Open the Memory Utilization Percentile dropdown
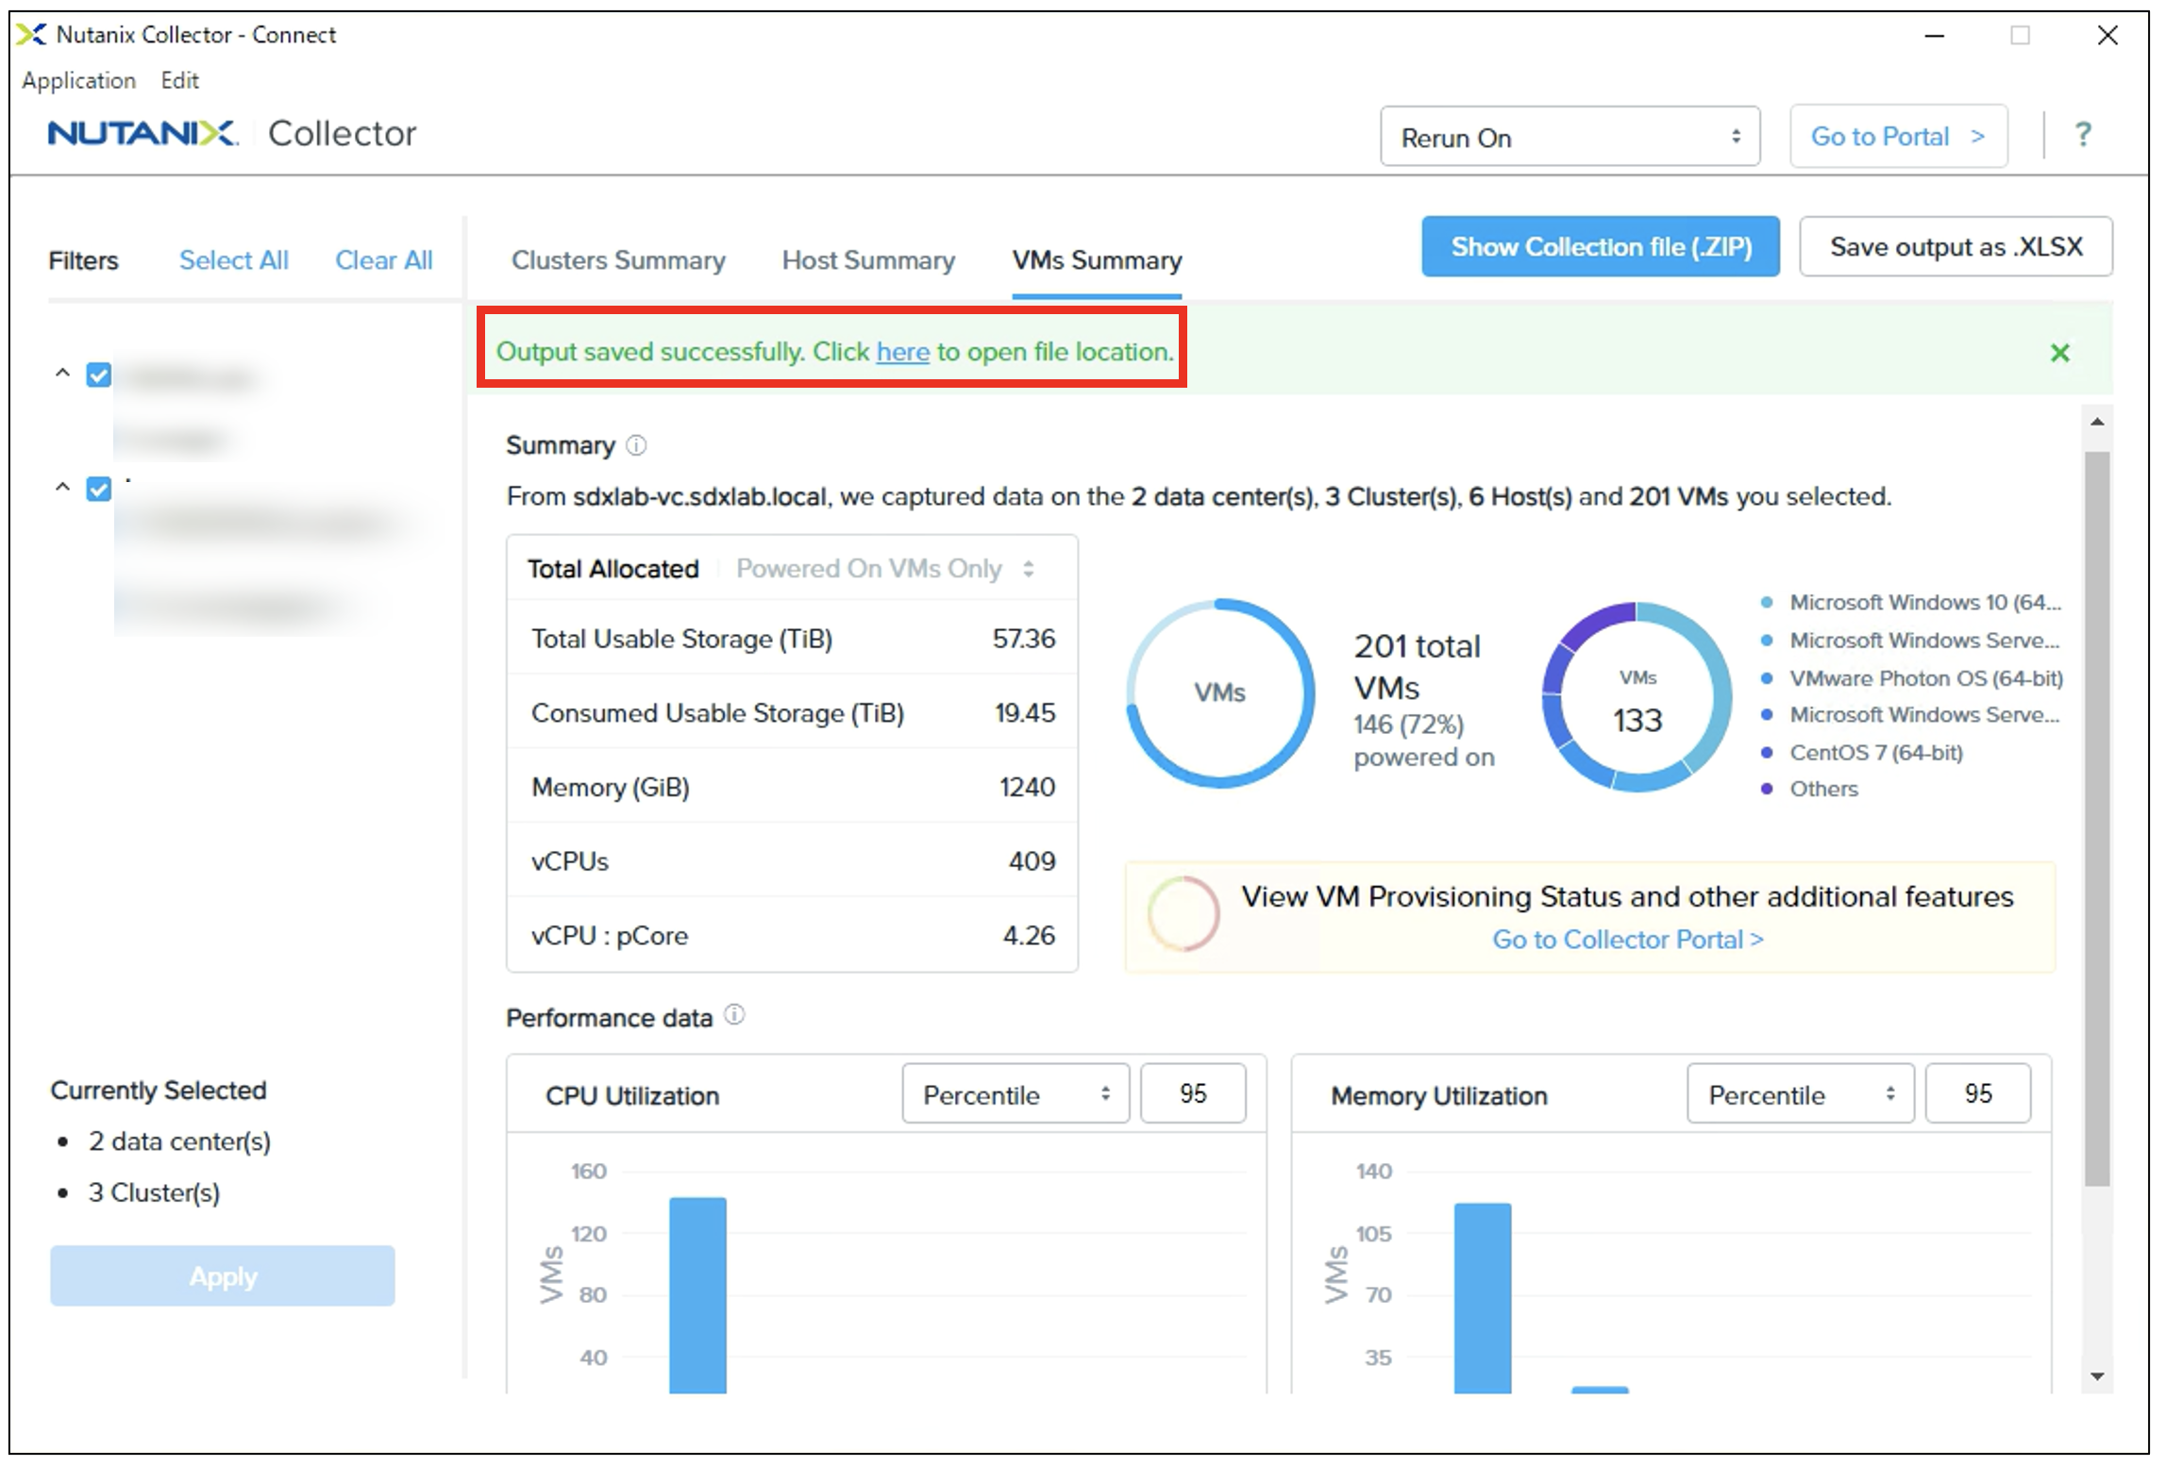Image resolution: width=2165 pixels, height=1466 pixels. click(1801, 1094)
